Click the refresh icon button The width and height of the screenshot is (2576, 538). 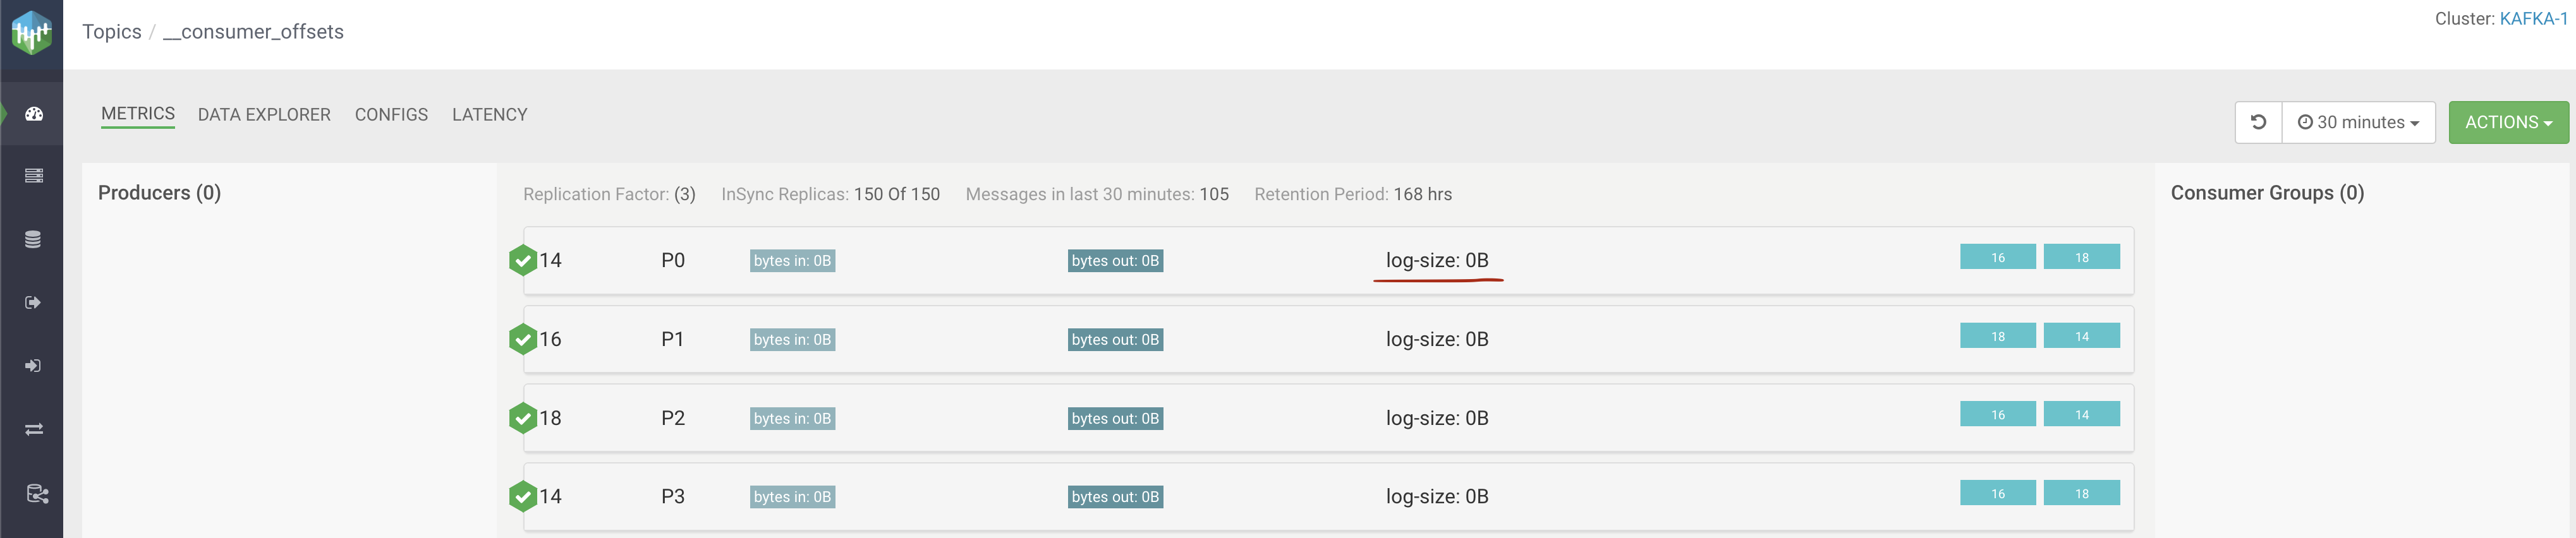click(2257, 122)
